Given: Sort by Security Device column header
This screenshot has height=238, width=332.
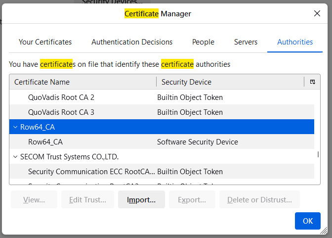Looking at the screenshot, I should (x=230, y=82).
